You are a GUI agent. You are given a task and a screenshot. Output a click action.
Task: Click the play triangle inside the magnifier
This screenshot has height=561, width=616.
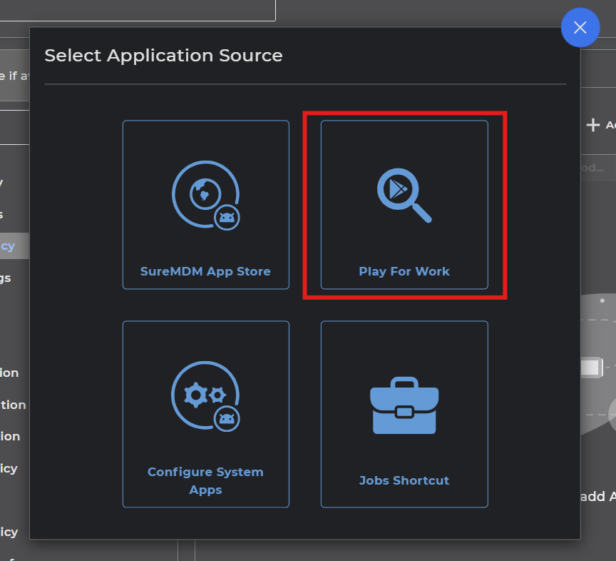click(396, 188)
